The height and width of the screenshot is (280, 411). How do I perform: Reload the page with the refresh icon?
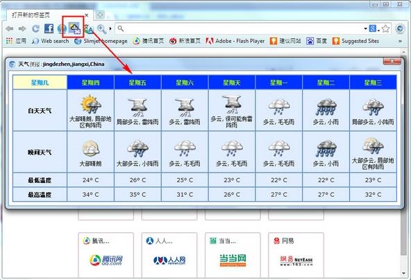tap(35, 28)
